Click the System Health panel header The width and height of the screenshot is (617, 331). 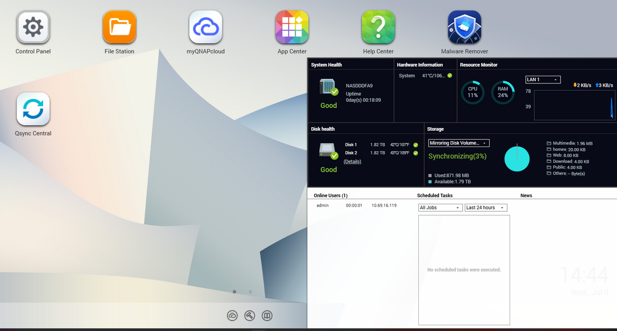click(x=326, y=65)
